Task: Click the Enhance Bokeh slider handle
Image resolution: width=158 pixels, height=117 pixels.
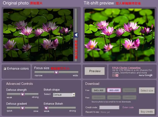Action: 46,108
